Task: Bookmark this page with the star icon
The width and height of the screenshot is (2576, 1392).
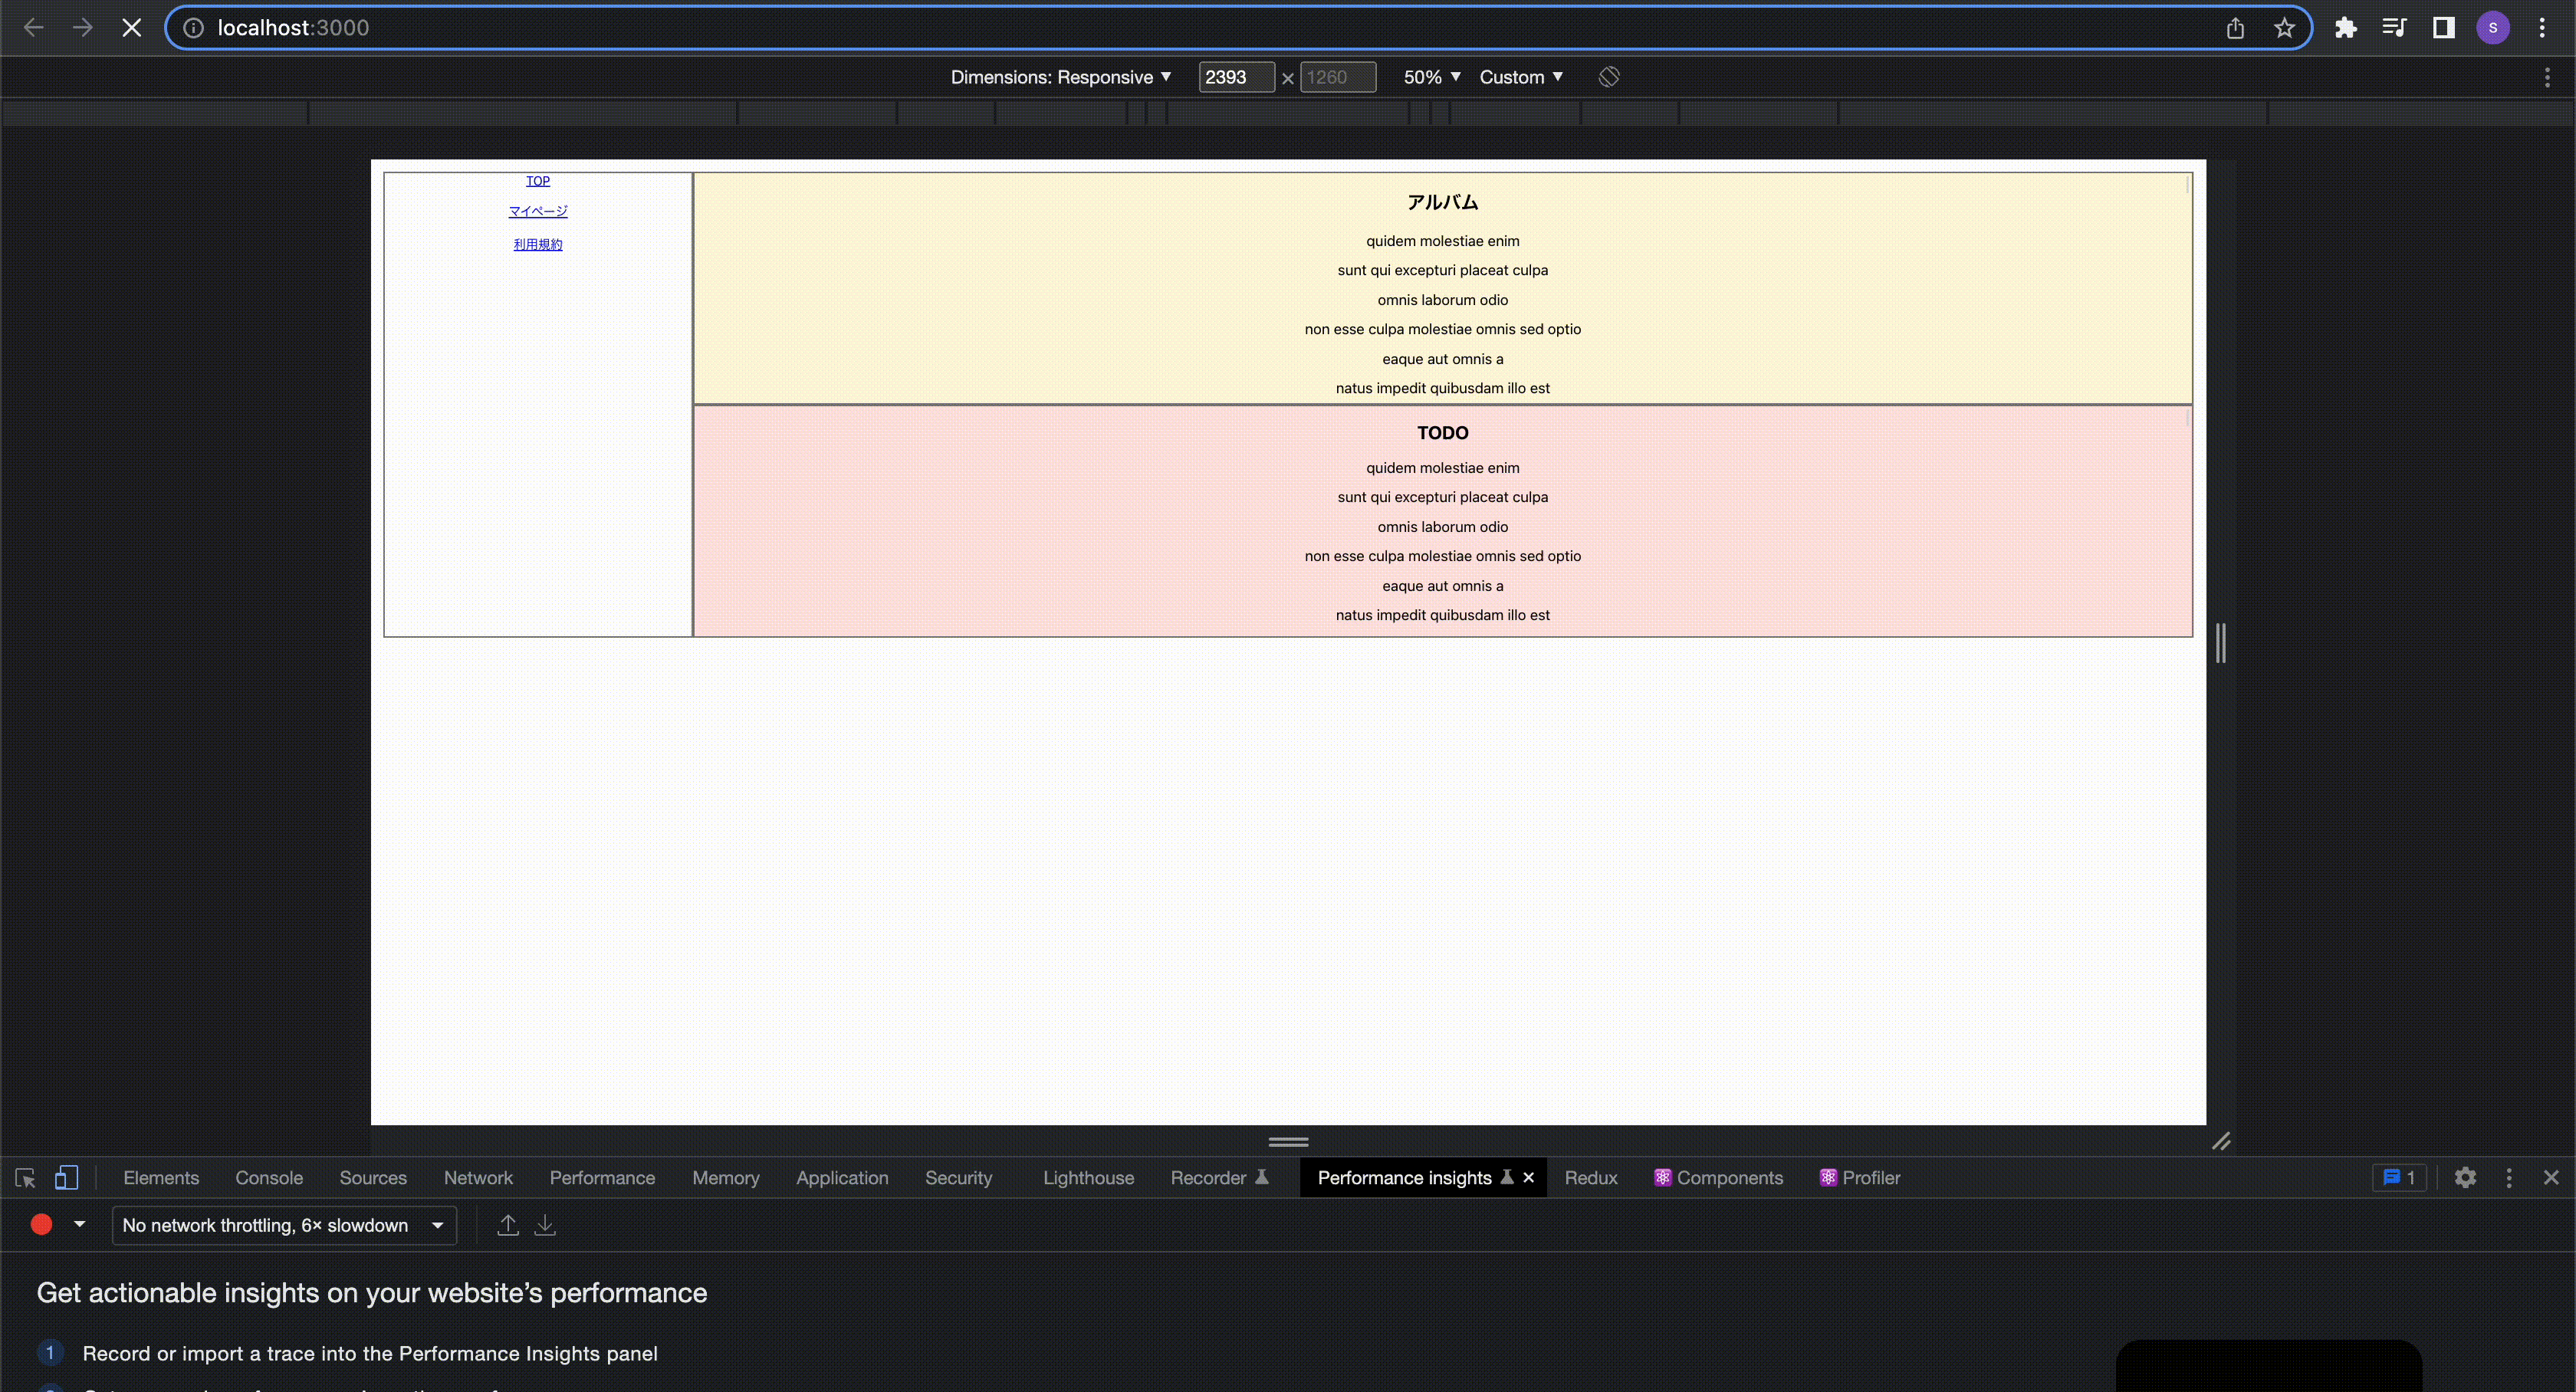Action: coord(2284,28)
